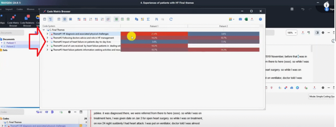Screen dimensions: 336x127
Task: Toggle the hierarchy code view button
Action: click(x=50, y=19)
